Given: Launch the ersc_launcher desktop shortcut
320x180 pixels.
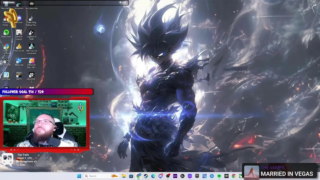Looking at the screenshot, I should (31, 5).
